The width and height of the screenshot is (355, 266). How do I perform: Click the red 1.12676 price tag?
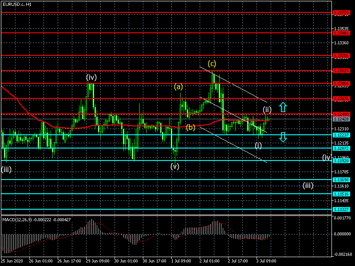coord(341,98)
